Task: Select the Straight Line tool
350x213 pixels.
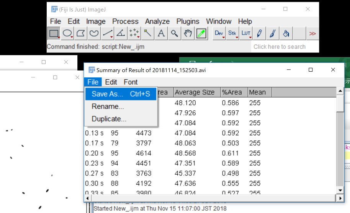Action: tap(107, 33)
